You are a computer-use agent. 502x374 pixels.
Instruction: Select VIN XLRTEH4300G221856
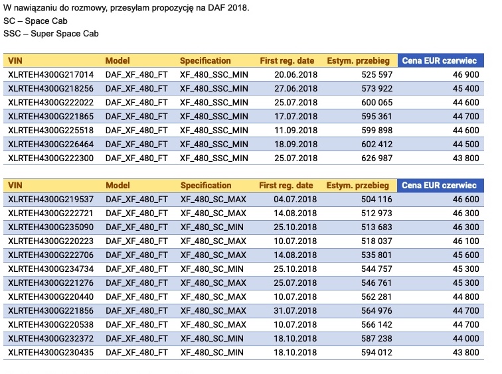[51, 311]
